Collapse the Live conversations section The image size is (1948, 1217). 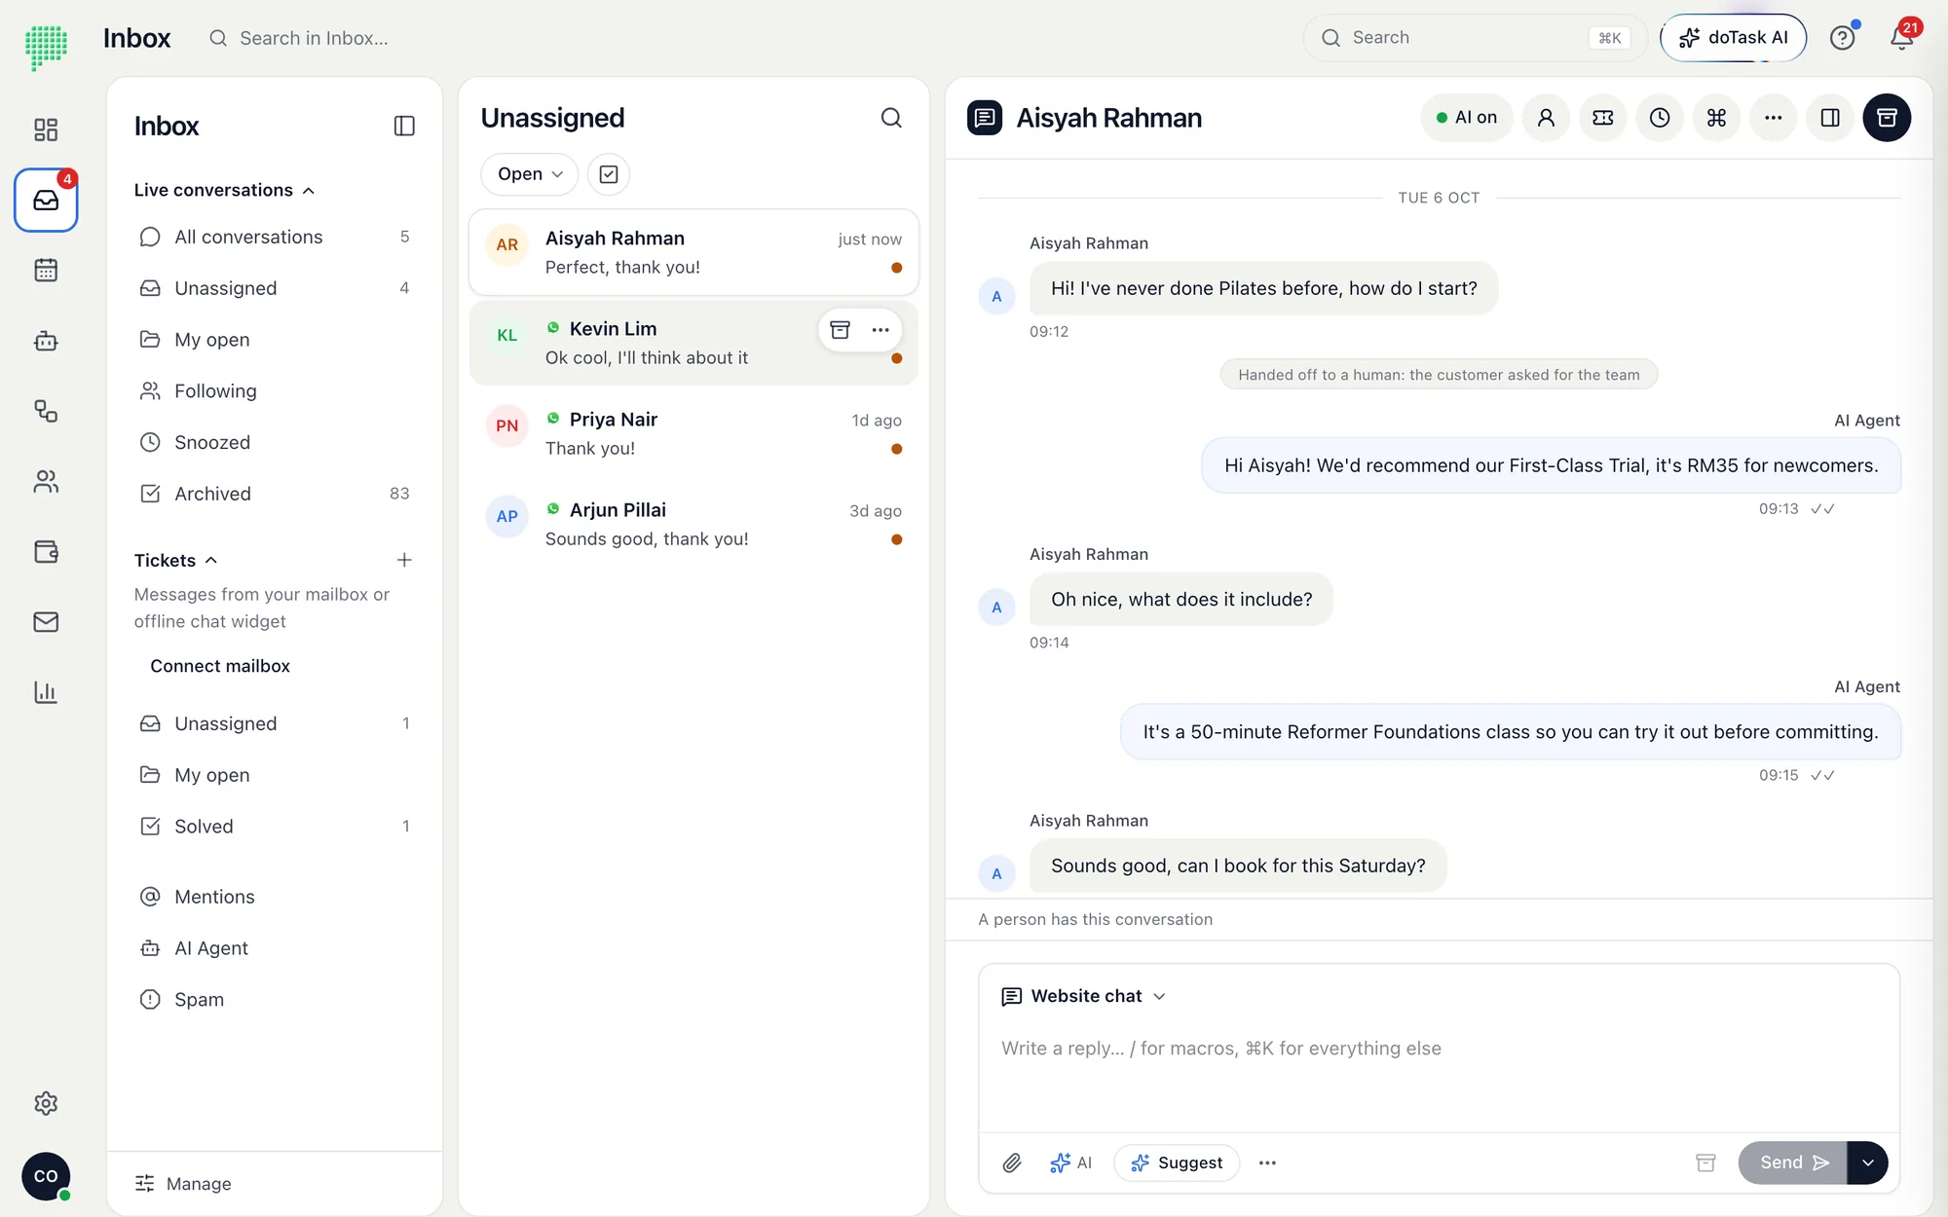pos(224,190)
